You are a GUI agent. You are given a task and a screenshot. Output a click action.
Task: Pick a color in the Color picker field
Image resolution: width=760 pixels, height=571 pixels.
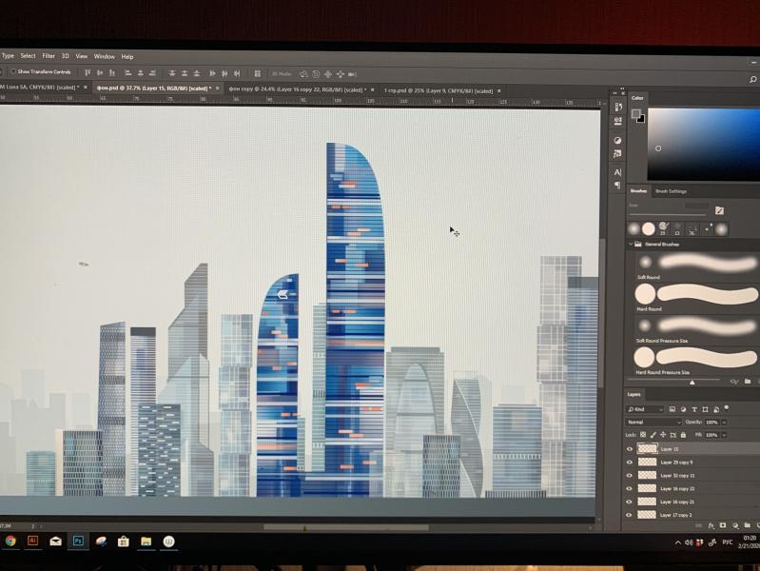tap(704, 144)
